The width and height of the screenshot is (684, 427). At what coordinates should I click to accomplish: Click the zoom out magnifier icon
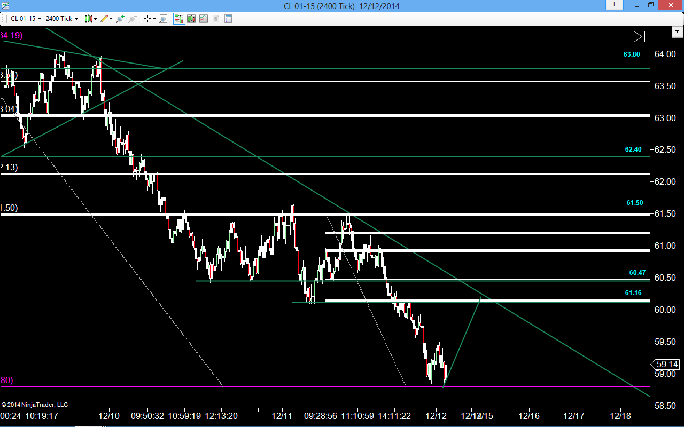tap(133, 19)
